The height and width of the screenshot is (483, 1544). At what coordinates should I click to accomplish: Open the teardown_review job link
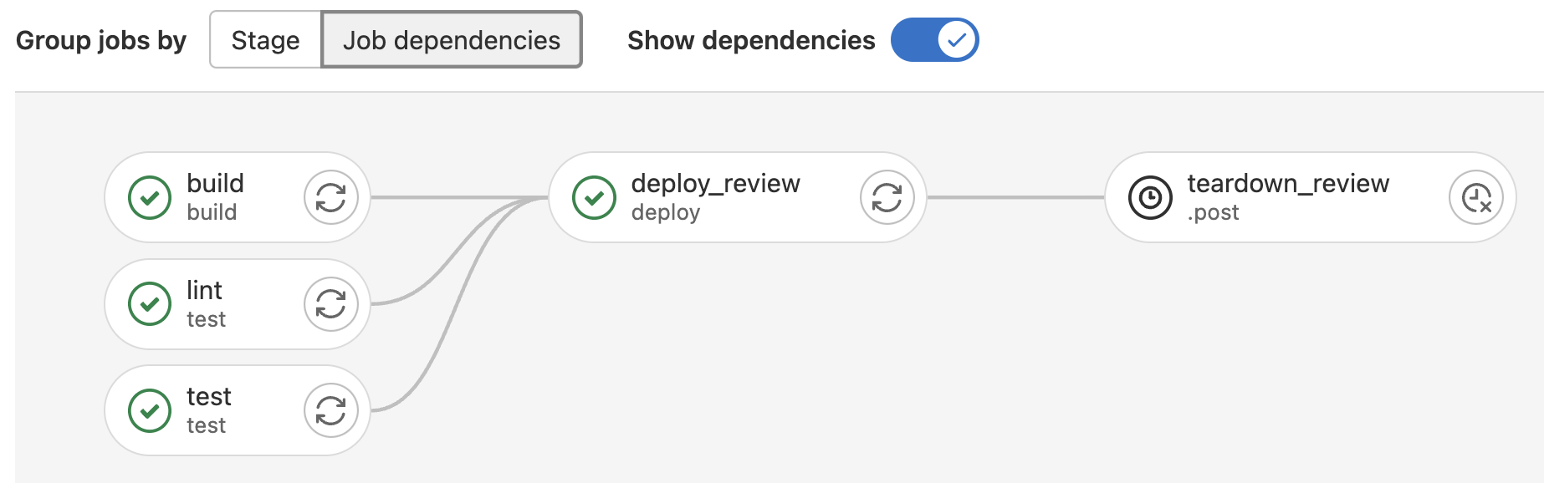[1287, 184]
